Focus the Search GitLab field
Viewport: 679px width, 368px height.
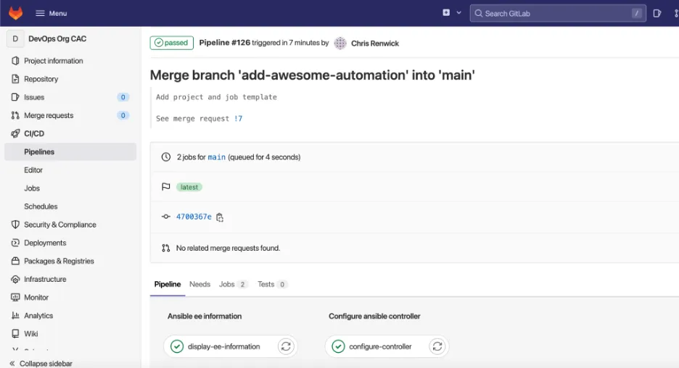coord(558,14)
